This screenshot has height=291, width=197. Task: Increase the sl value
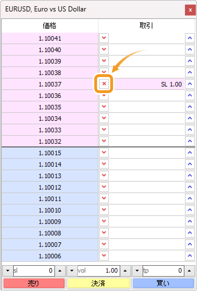pos(60,271)
